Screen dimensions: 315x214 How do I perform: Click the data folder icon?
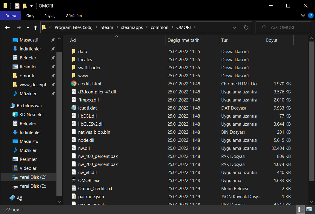73,51
